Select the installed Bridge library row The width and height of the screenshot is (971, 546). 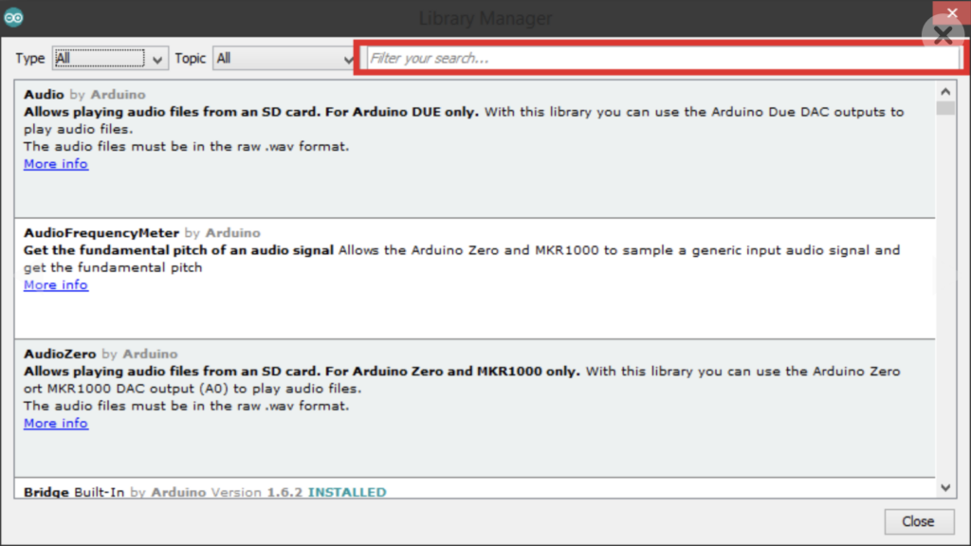point(474,491)
